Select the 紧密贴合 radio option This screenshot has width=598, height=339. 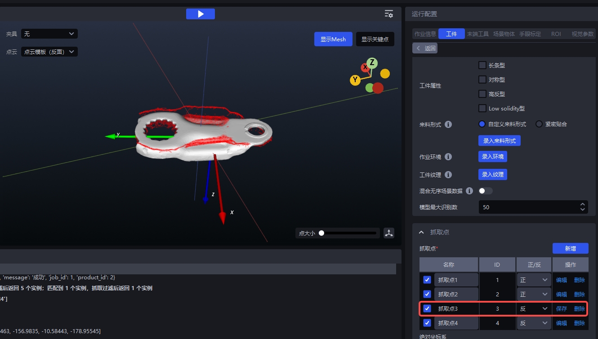point(539,124)
